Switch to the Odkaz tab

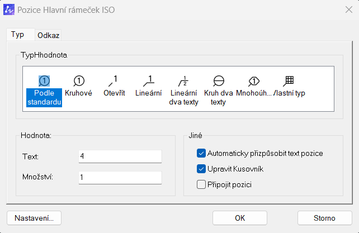click(49, 35)
